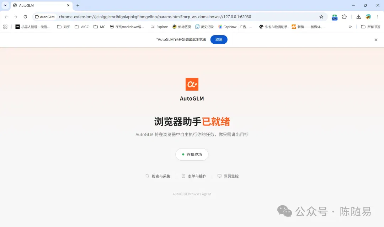Open the extensions puzzle icon
Image resolution: width=384 pixels, height=227 pixels.
tap(344, 17)
